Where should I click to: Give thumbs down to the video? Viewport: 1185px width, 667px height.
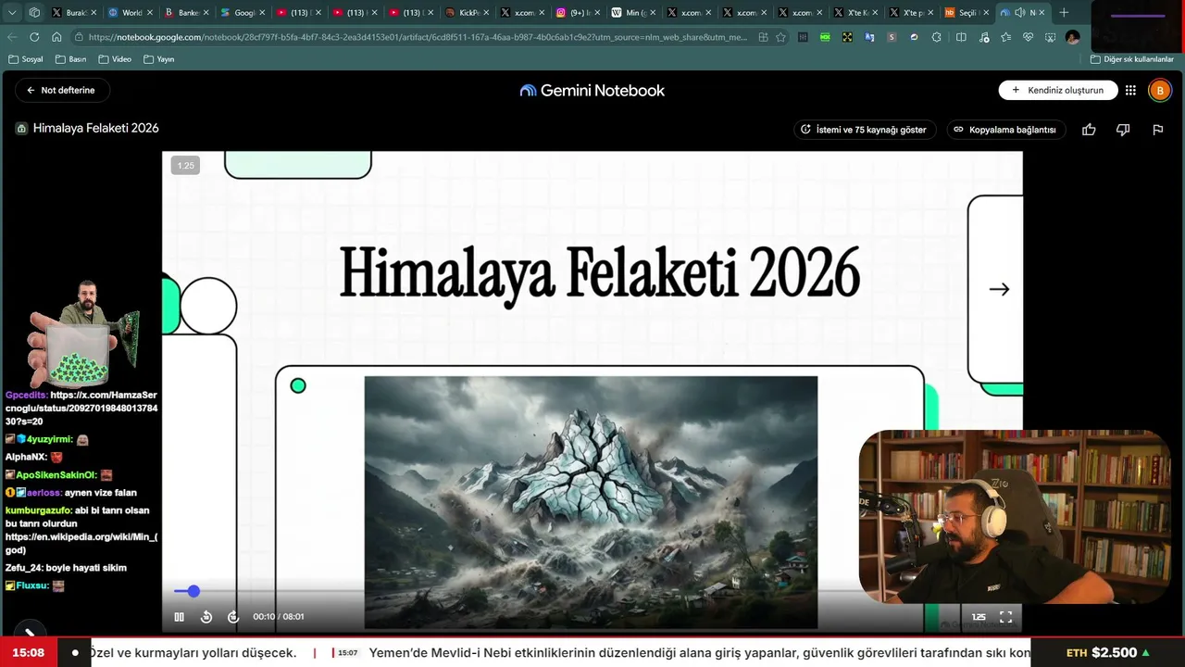tap(1123, 130)
